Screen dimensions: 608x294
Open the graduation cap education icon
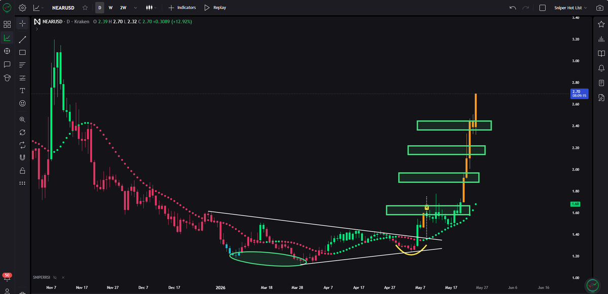7,77
